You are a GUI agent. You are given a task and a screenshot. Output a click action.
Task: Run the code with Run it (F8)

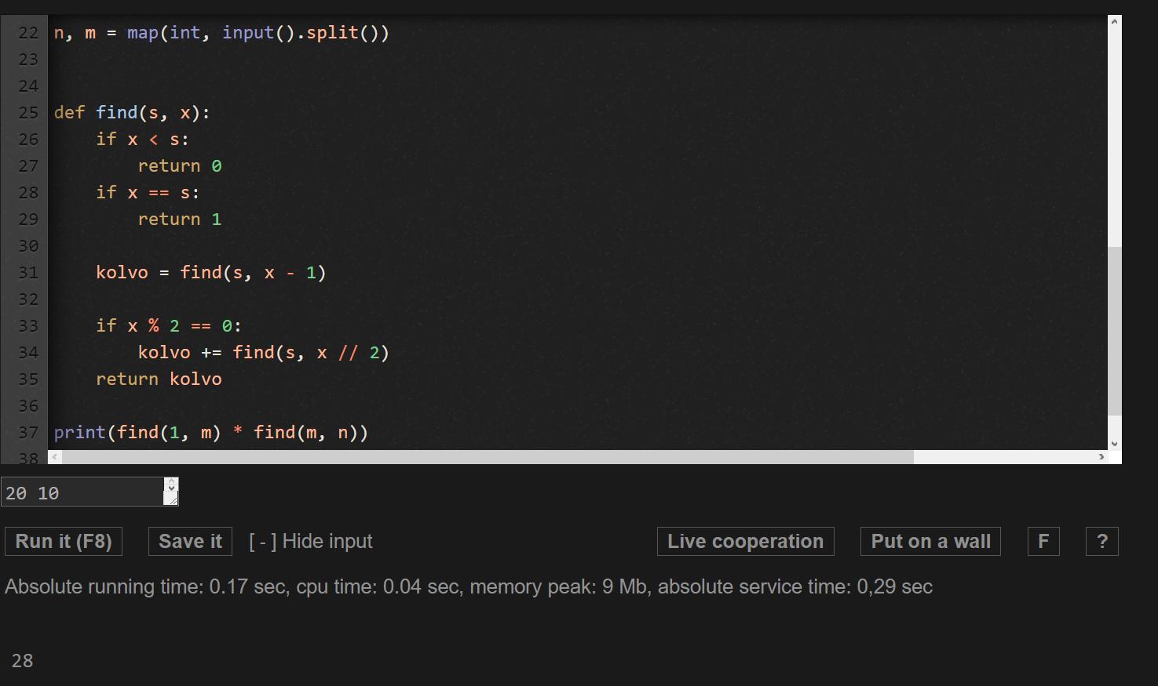64,542
